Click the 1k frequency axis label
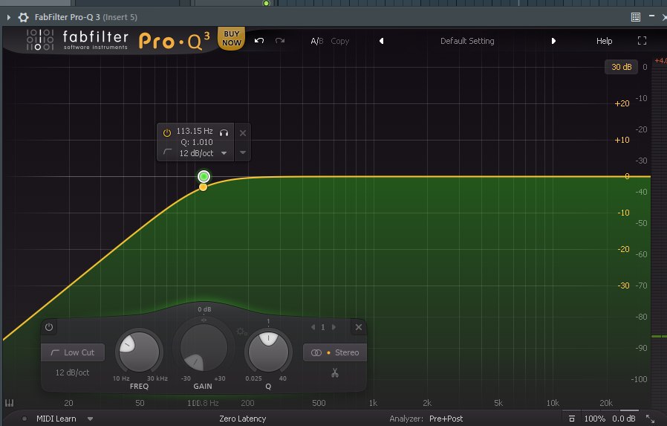 click(373, 403)
